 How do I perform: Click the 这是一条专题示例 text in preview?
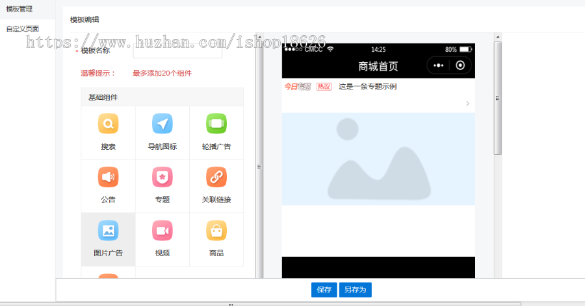(367, 87)
